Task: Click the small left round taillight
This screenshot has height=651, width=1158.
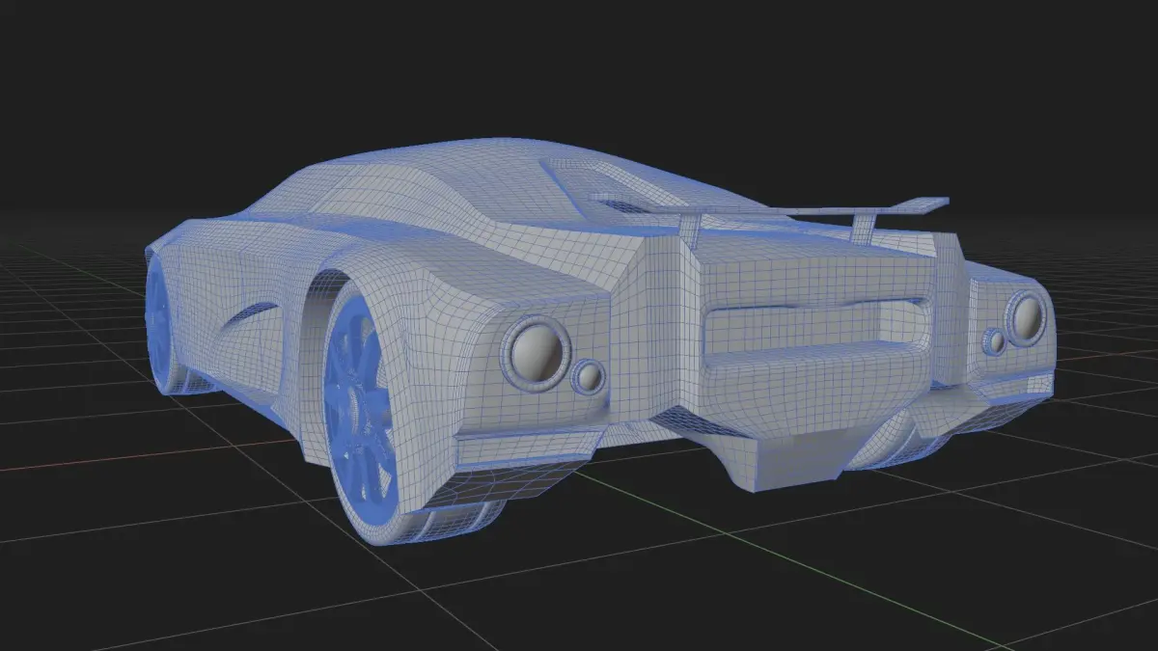Action: point(587,377)
